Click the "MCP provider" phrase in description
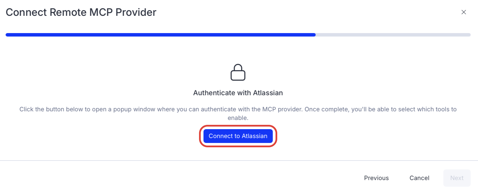 pos(282,109)
